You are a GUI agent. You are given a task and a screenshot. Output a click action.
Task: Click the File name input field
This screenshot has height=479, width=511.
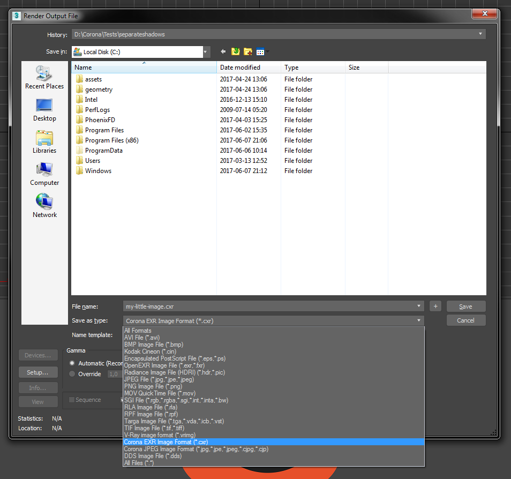268,306
